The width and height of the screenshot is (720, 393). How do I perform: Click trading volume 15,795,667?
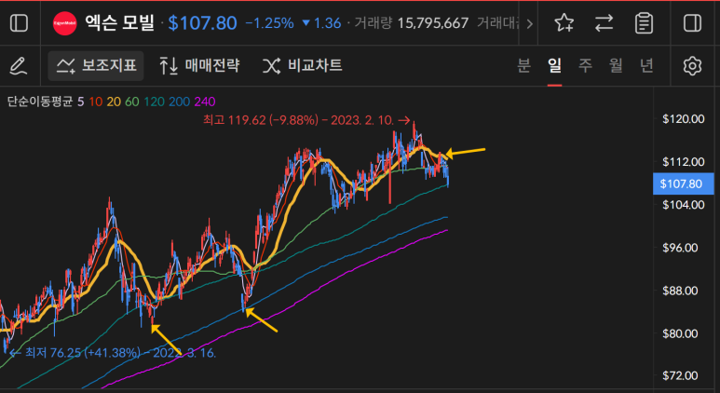[433, 23]
